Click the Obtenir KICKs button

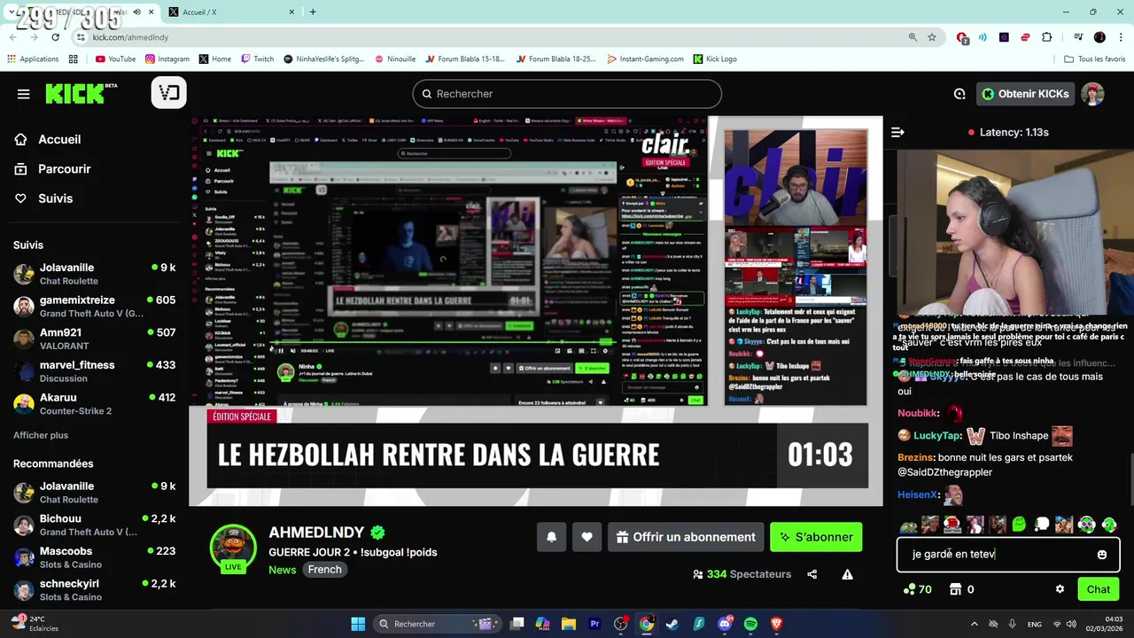coord(1025,94)
